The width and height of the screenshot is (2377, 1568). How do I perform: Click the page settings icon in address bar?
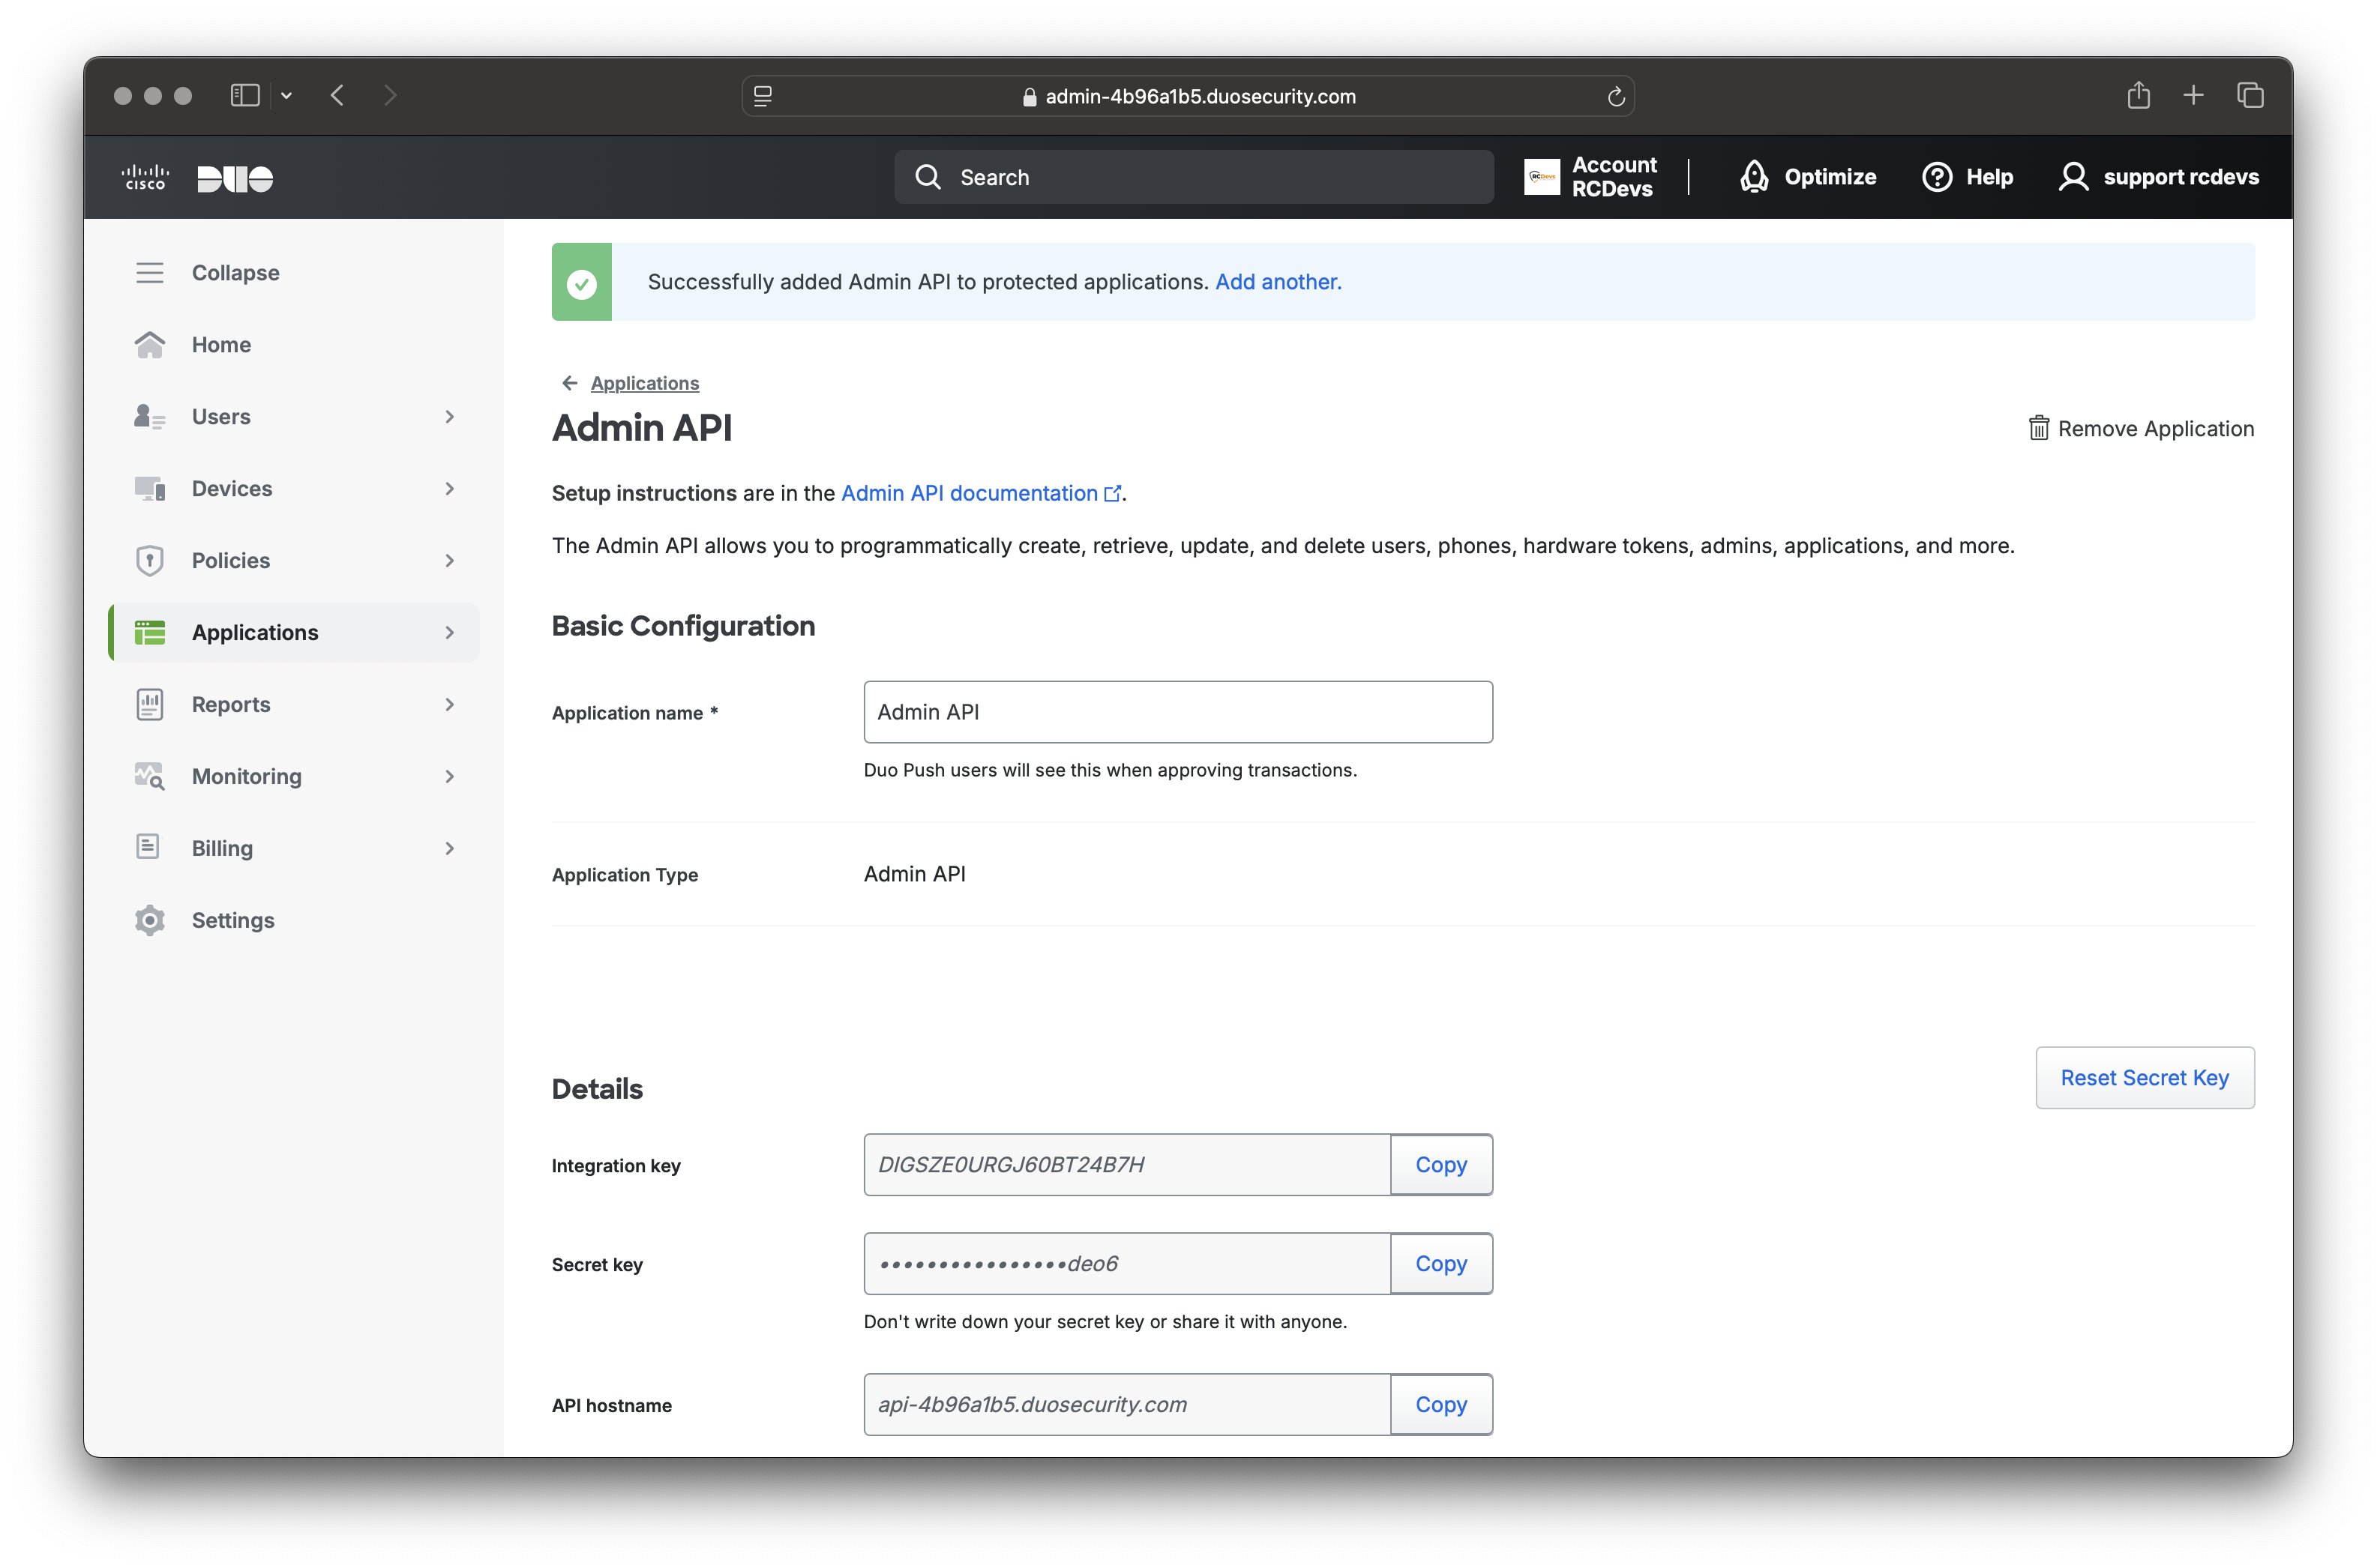pyautogui.click(x=763, y=96)
